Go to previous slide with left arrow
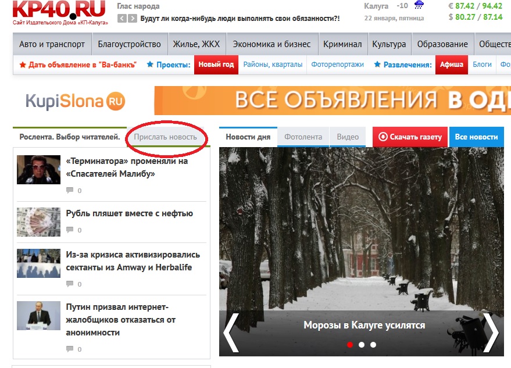The width and height of the screenshot is (511, 368). pos(231,333)
